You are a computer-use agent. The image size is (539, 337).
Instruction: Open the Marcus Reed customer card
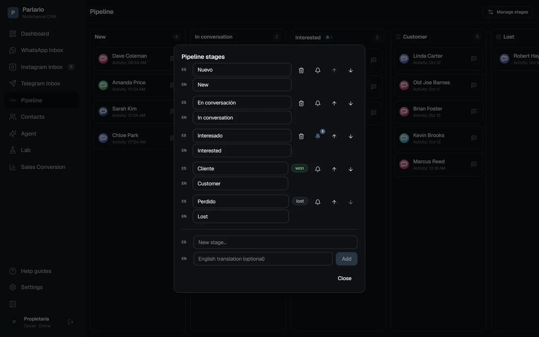pyautogui.click(x=438, y=164)
